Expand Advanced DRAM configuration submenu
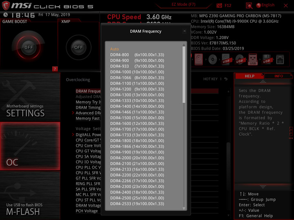294x220 pixels. pyautogui.click(x=88, y=113)
